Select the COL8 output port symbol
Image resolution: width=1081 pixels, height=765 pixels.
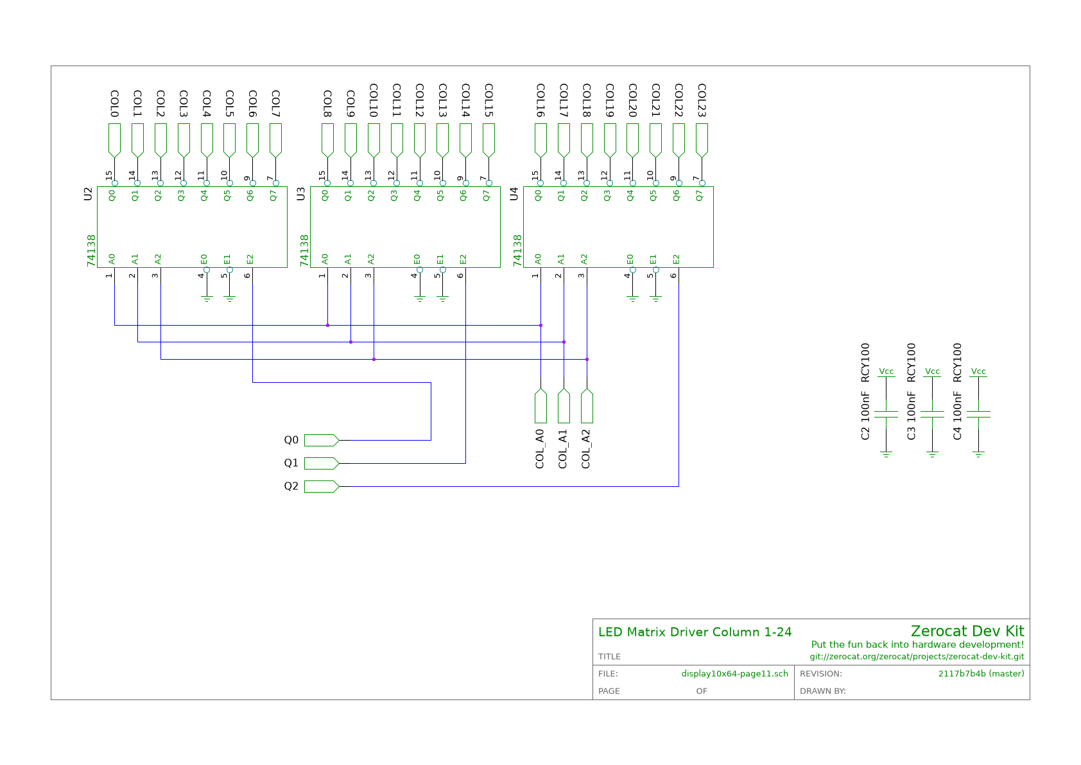(327, 140)
